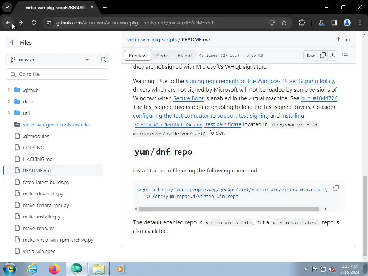
Task: Click the page vertical scrollbar thumb
Action: 365,216
